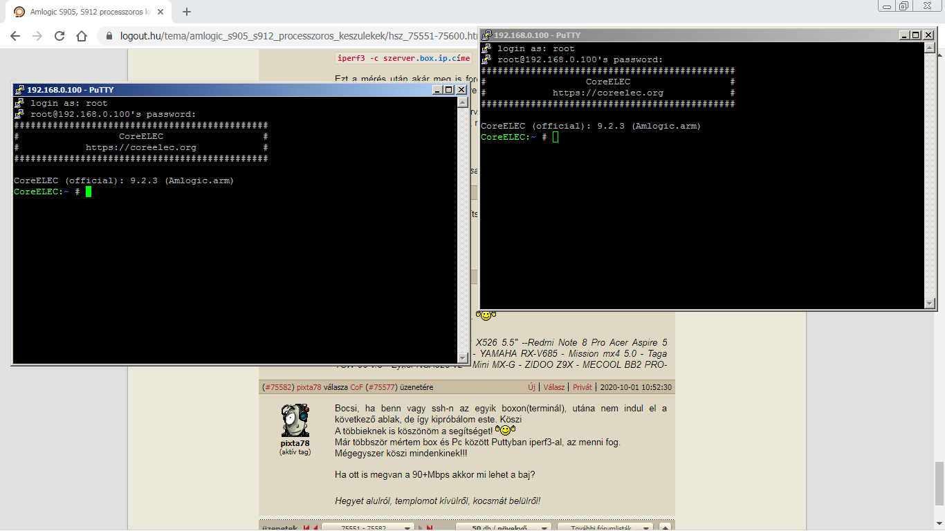This screenshot has width=945, height=531.
Task: Click smiley emoticon peeking below right PuTTY window
Action: pos(486,315)
